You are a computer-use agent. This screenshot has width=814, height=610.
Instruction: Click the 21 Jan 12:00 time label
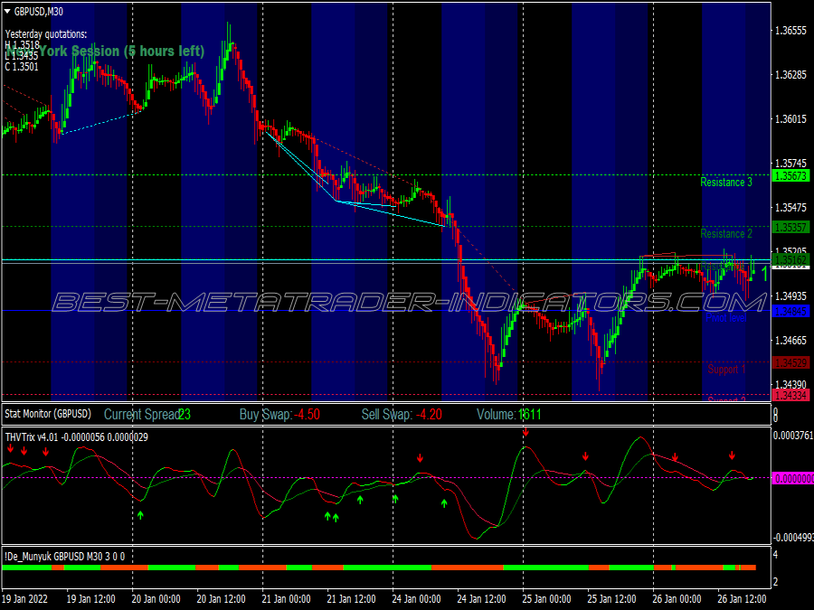pyautogui.click(x=351, y=598)
